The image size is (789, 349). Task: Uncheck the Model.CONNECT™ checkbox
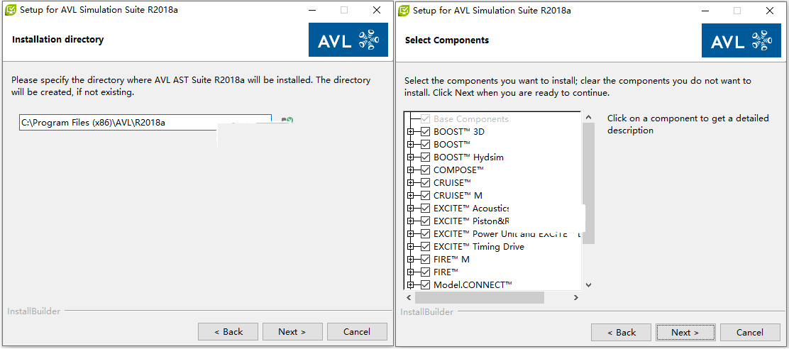pos(425,284)
